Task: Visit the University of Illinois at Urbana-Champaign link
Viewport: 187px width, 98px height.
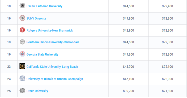Action: click(55, 79)
